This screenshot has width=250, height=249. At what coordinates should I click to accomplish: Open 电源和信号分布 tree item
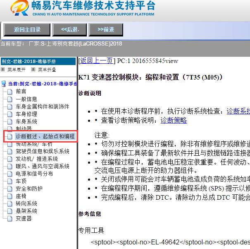(x=34, y=174)
